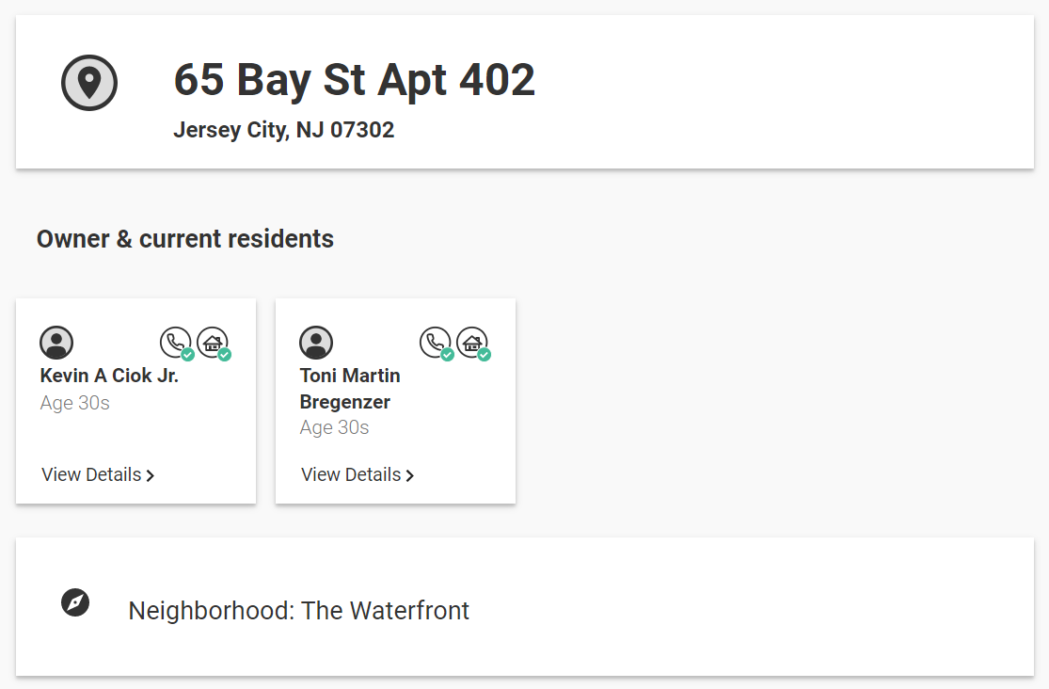Click Kevin's Age 30s label
The height and width of the screenshot is (689, 1049).
[75, 403]
